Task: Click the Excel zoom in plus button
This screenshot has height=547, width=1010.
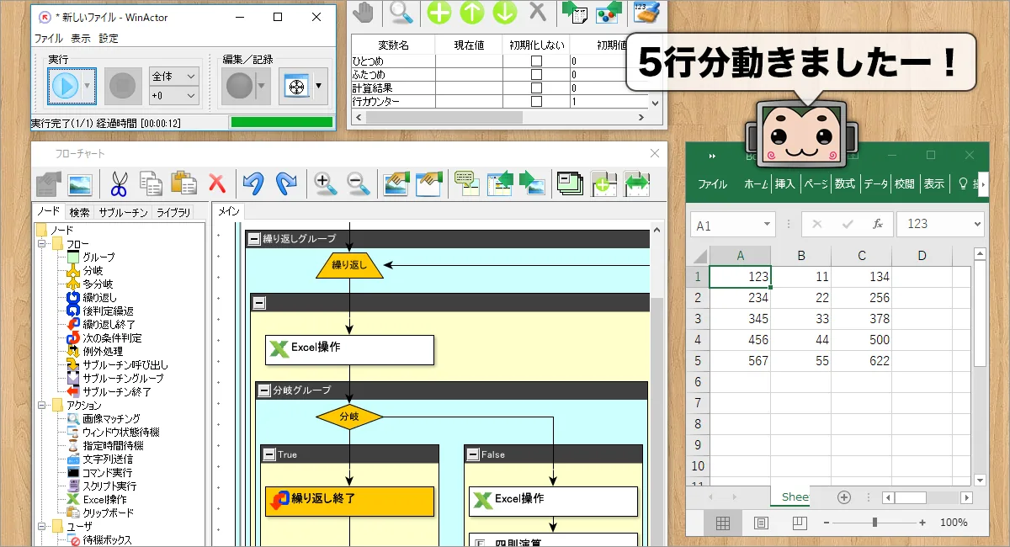Action: [x=922, y=523]
